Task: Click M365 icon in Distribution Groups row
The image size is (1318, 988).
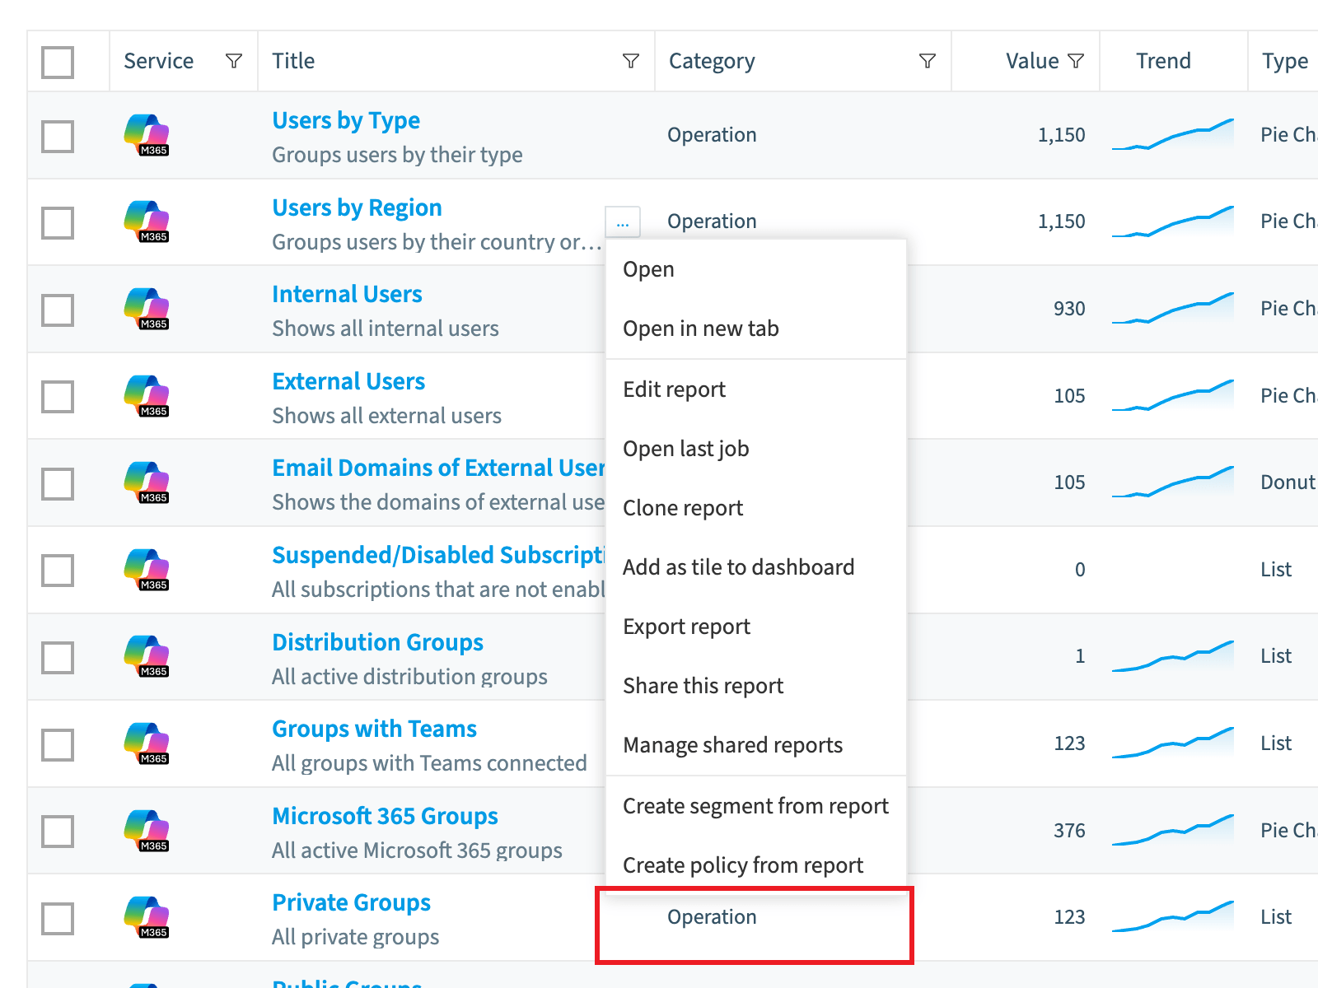Action: [x=147, y=656]
